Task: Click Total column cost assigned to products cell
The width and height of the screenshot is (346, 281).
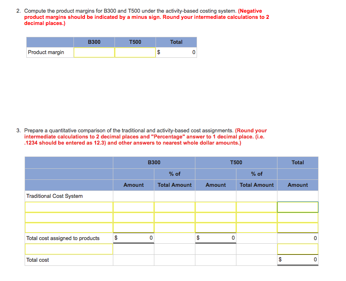Action: (298, 238)
